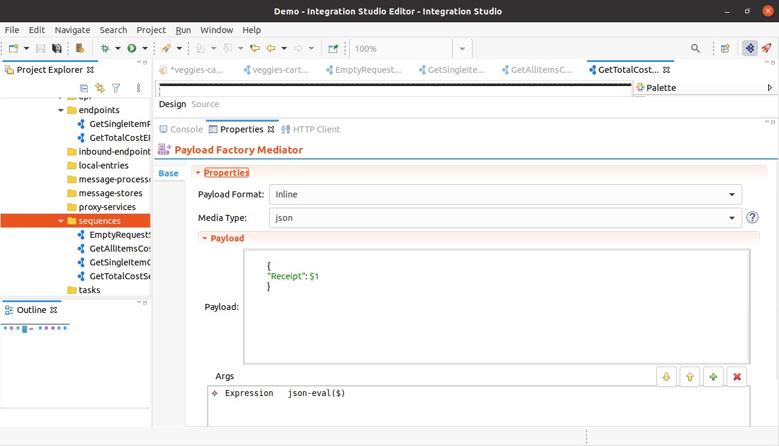The image size is (779, 446).
Task: Open the zoom level 100% dropdown
Action: 462,49
